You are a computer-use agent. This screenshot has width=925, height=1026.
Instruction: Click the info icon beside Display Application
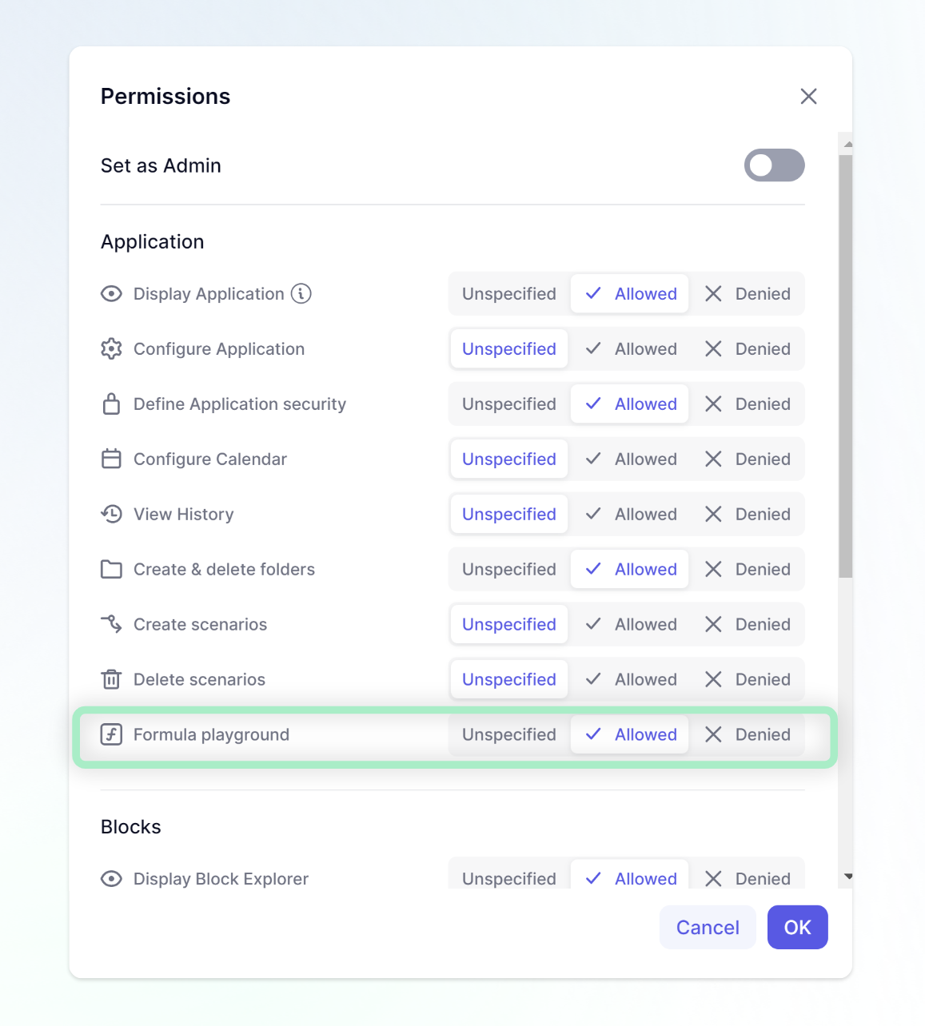point(301,293)
